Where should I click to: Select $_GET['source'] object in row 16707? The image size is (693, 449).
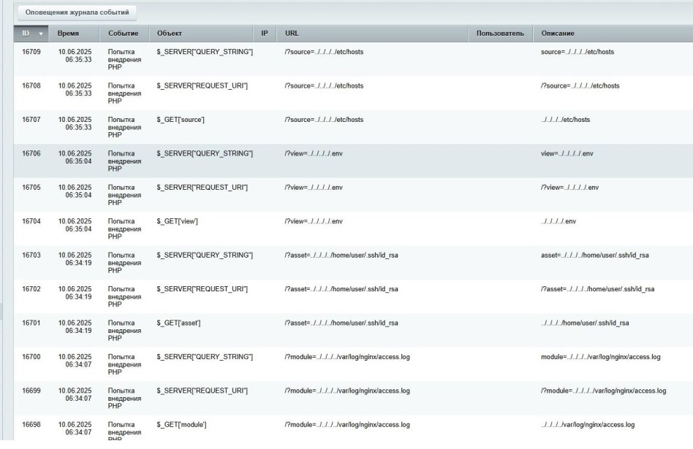click(181, 119)
